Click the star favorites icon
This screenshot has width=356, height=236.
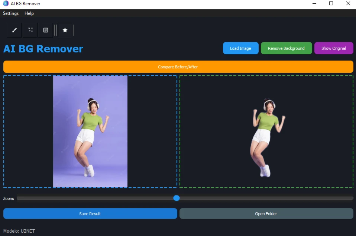tap(65, 30)
